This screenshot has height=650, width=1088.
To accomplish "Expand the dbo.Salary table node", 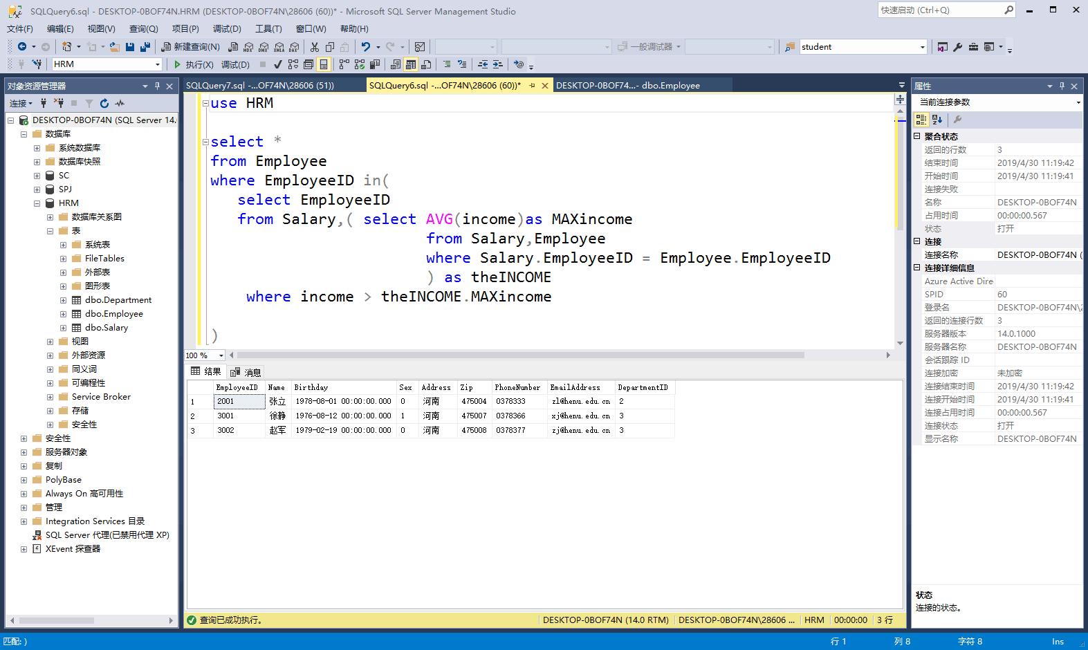I will [63, 328].
